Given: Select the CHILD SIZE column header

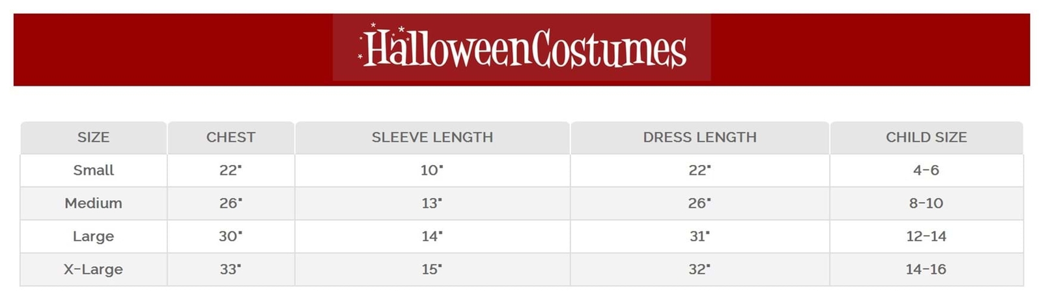Looking at the screenshot, I should (926, 137).
